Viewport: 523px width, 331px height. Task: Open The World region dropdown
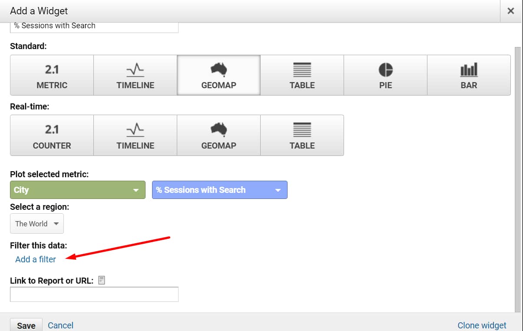click(x=36, y=224)
